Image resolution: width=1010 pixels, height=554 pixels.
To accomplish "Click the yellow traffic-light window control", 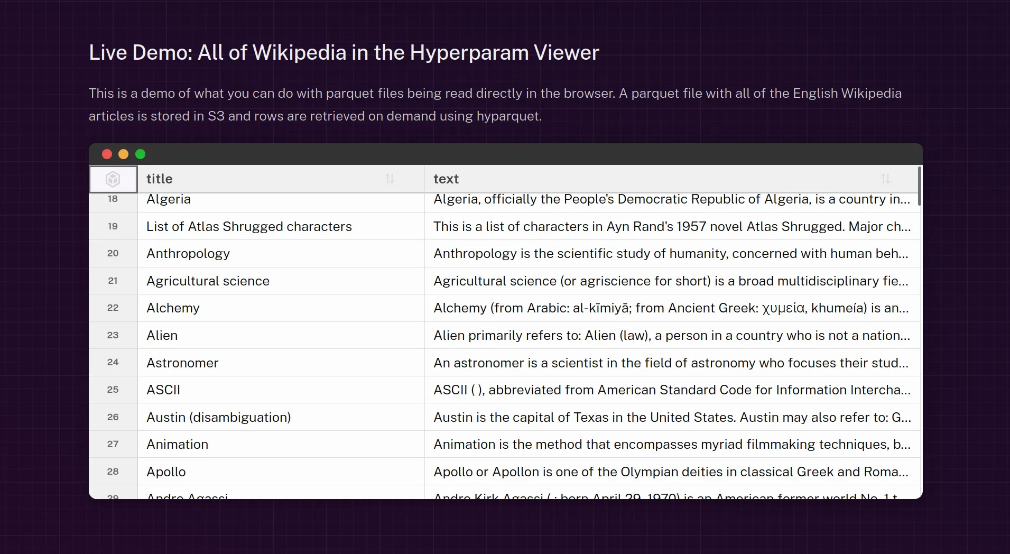I will tap(124, 154).
